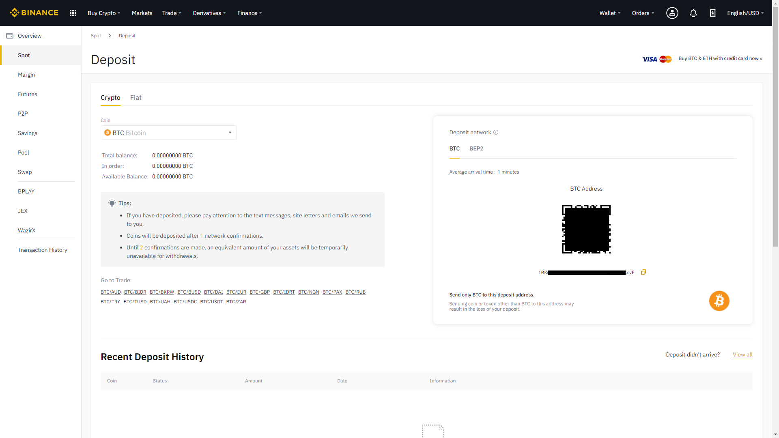Select the BEP2 deposit network tab
779x438 pixels.
tap(476, 148)
